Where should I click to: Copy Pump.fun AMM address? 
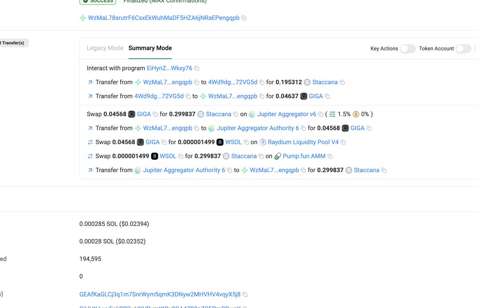[330, 156]
